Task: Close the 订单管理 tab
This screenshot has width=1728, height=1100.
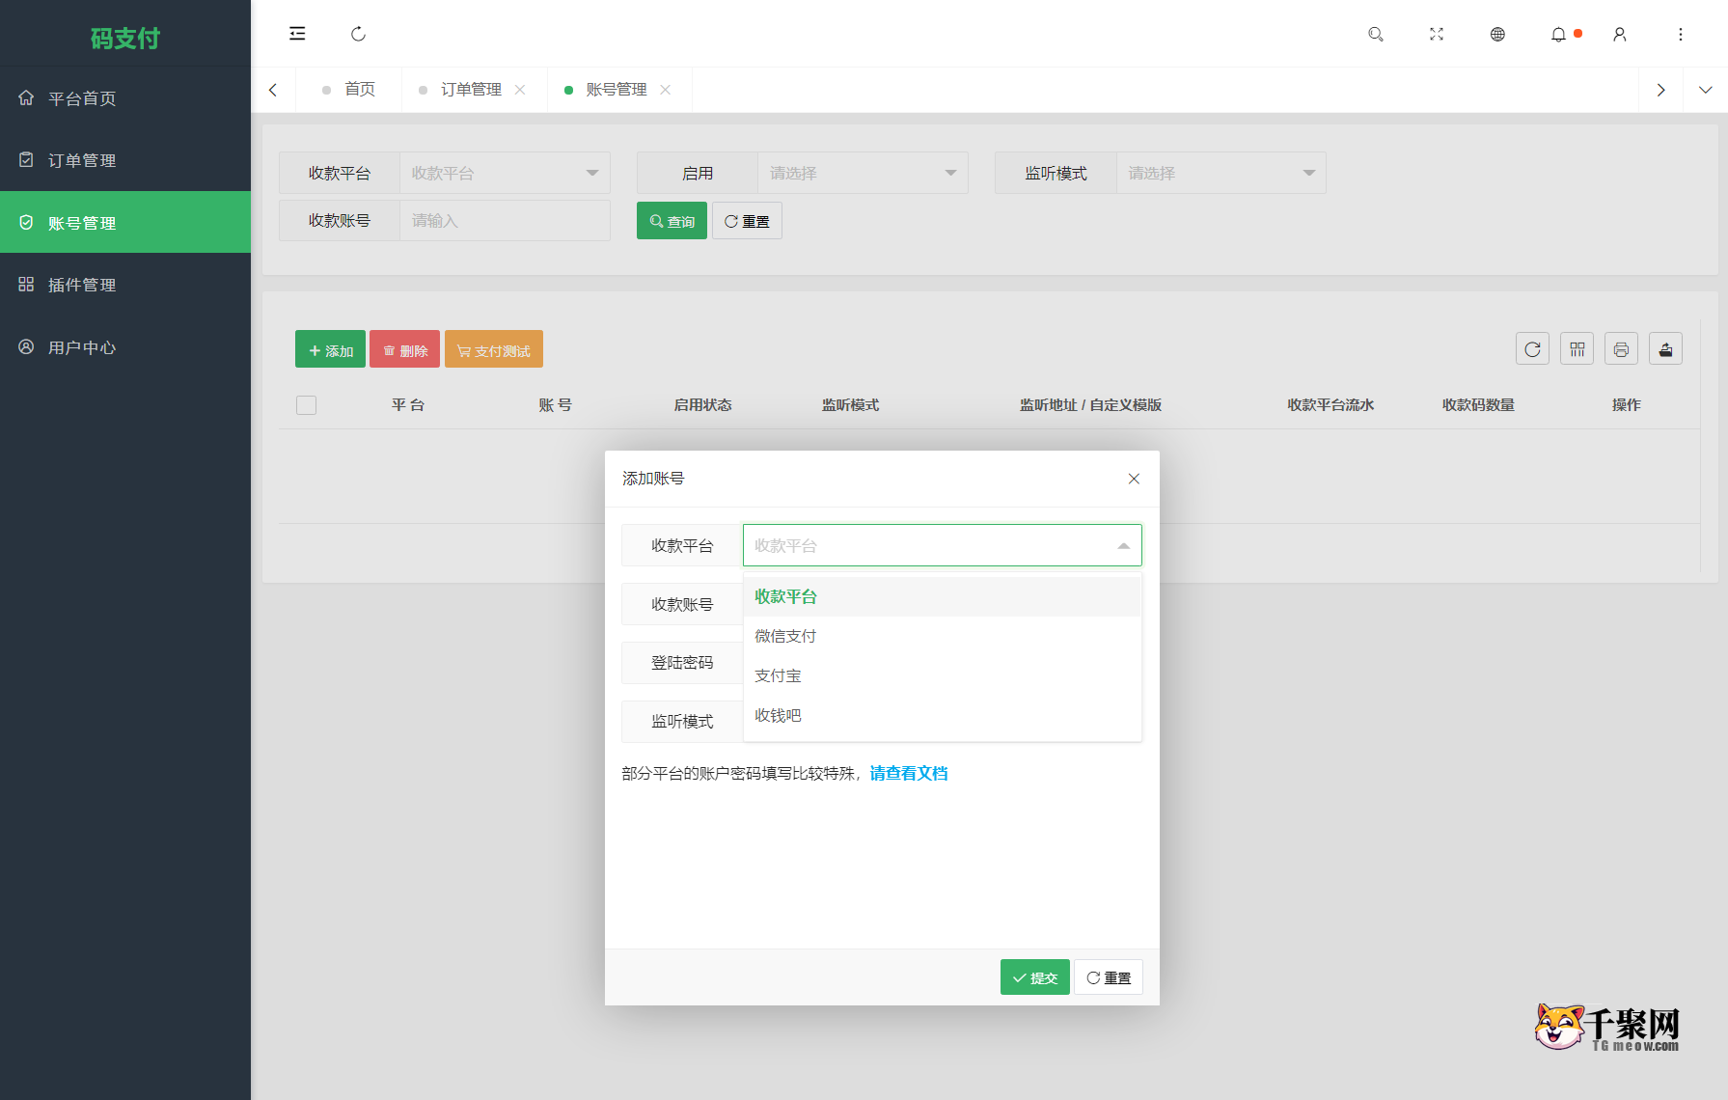Action: (x=520, y=90)
